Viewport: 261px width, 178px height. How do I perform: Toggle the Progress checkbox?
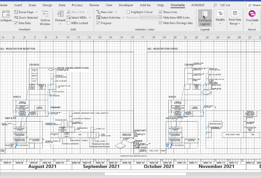(98, 23)
